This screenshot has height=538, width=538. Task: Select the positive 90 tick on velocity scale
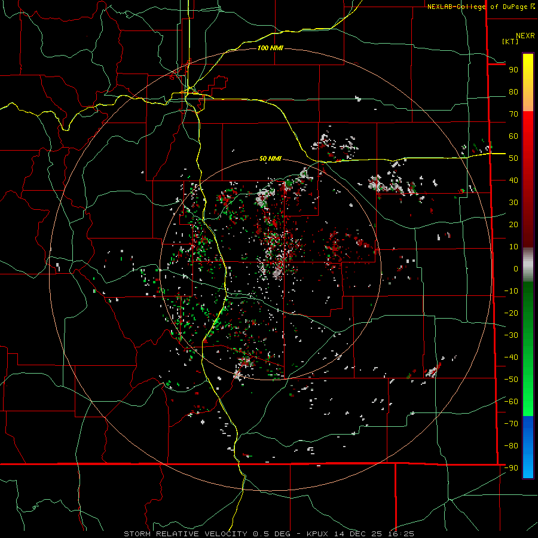[x=513, y=70]
